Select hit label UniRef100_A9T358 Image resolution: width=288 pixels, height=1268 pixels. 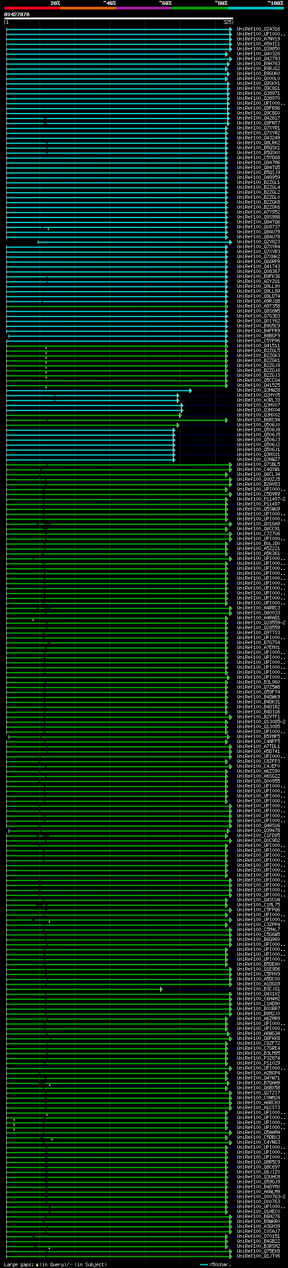tap(258, 306)
